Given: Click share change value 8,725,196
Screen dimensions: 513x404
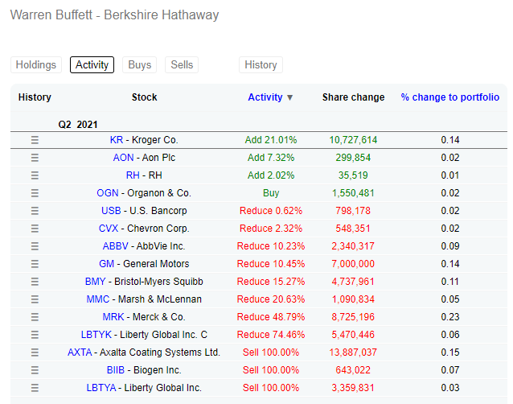Looking at the screenshot, I should (353, 317).
